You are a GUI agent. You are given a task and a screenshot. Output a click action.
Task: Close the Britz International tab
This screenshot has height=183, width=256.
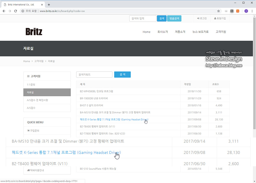point(42,5)
